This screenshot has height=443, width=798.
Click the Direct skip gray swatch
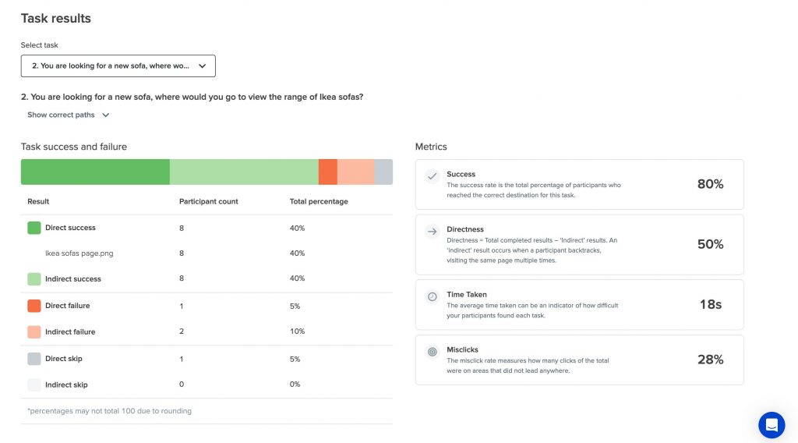click(x=34, y=359)
